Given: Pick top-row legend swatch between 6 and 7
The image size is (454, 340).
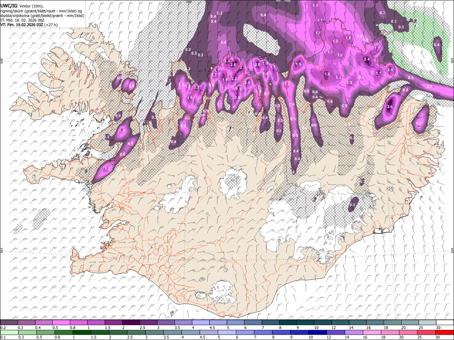Looking at the screenshot, I should 253,323.
